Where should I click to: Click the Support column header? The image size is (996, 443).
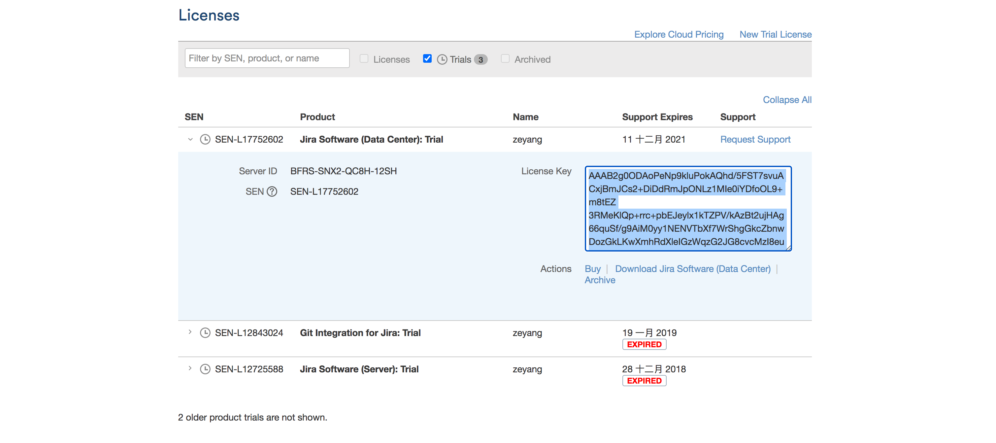pos(738,117)
